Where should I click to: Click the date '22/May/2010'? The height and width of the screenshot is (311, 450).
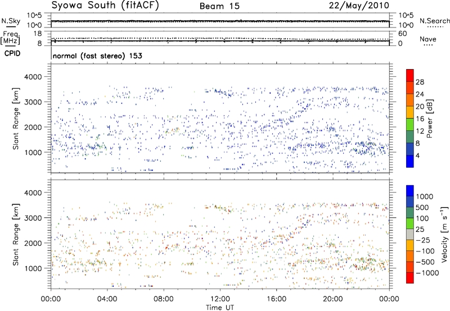pos(359,6)
